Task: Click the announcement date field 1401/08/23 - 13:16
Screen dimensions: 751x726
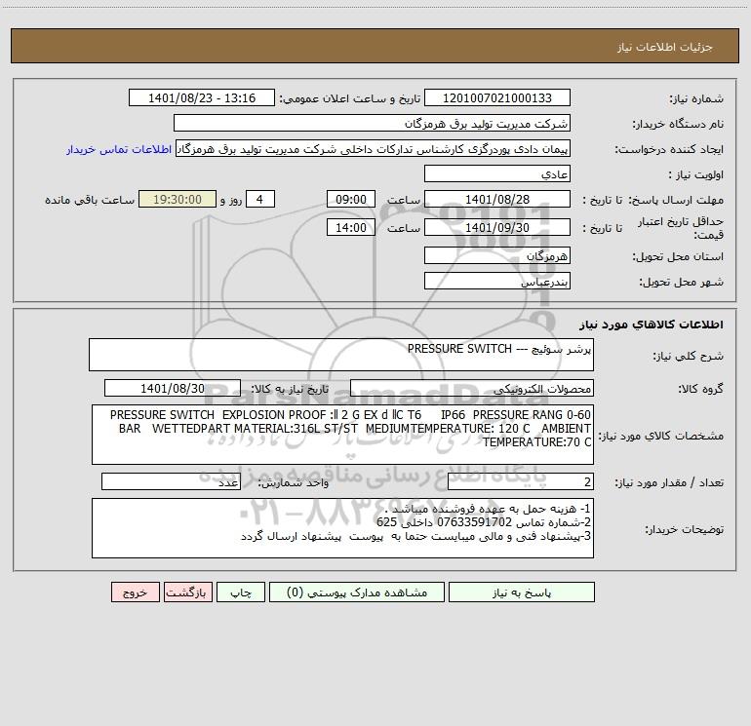Action: (x=202, y=97)
